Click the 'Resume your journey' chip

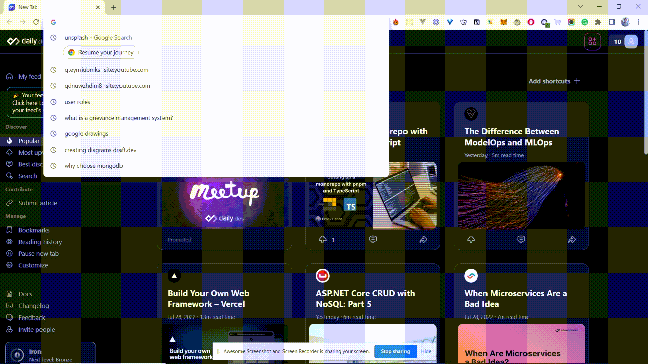tap(101, 52)
